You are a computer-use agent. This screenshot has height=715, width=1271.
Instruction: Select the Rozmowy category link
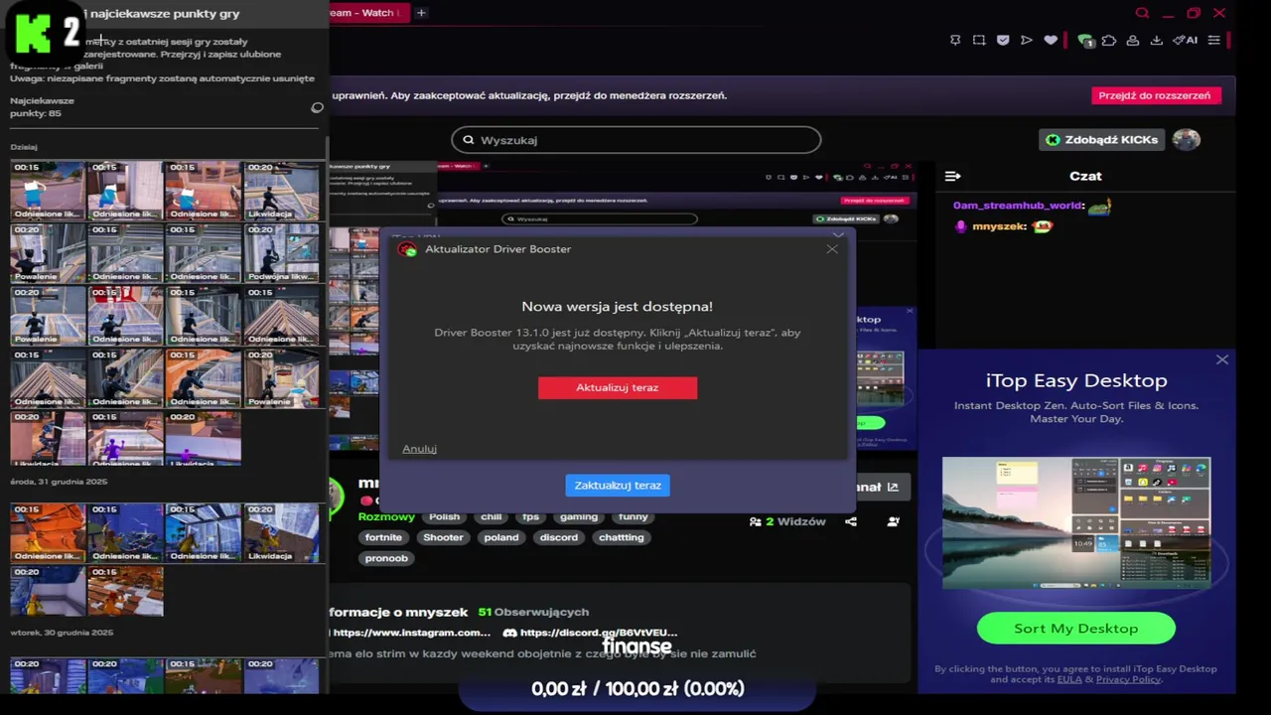(x=386, y=516)
